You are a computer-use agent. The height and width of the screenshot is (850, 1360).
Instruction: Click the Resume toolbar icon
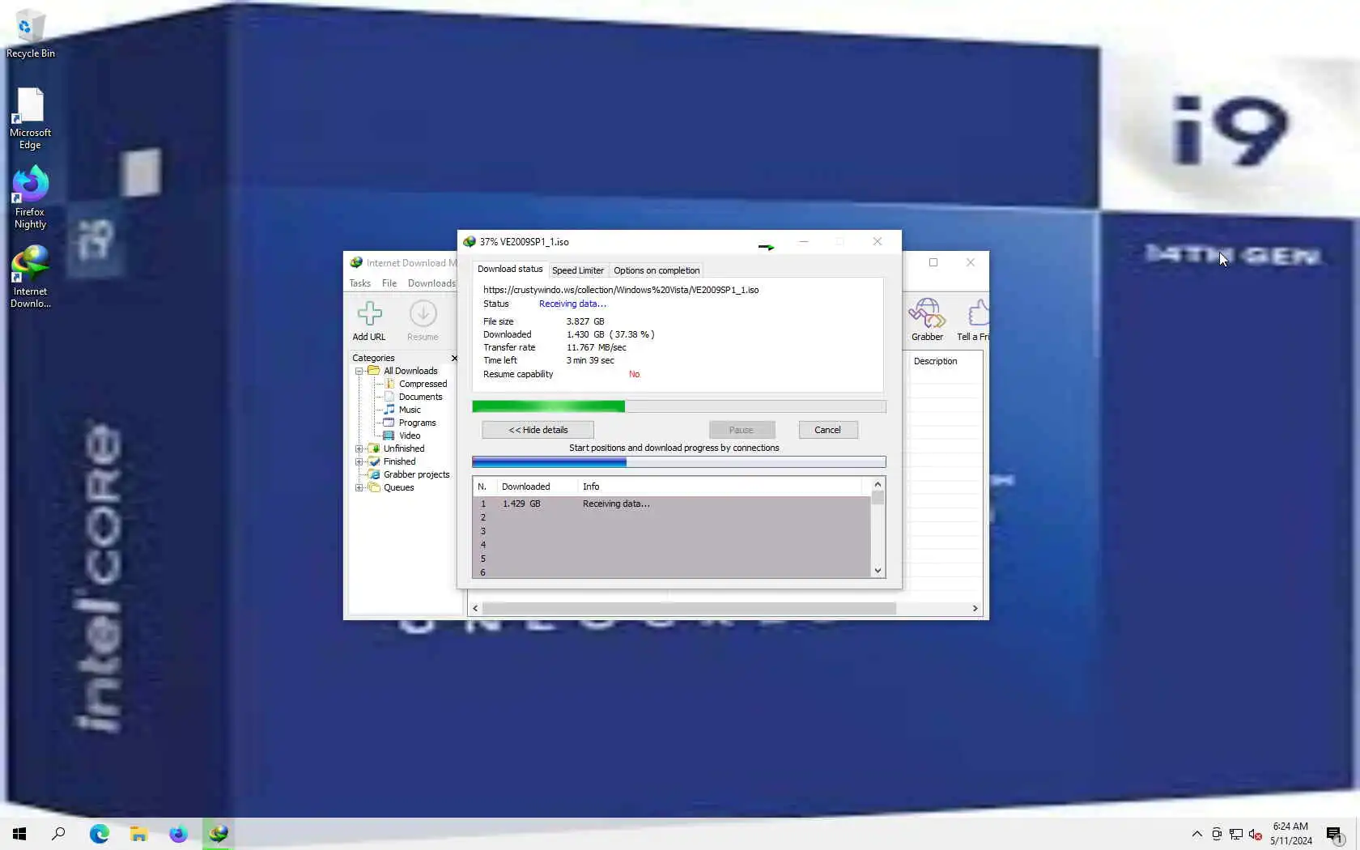423,321
